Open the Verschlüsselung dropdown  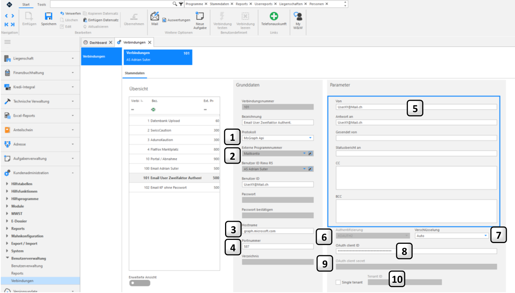486,236
